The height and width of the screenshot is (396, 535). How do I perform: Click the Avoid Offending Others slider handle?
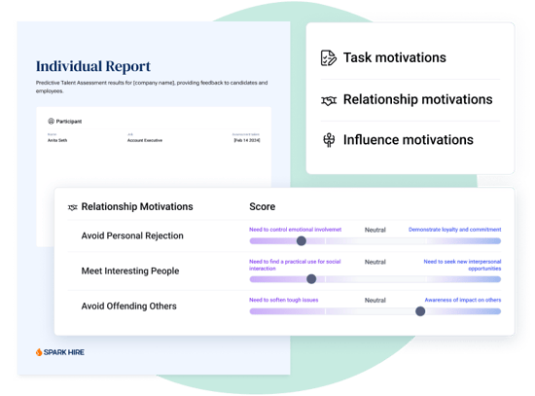pos(420,311)
